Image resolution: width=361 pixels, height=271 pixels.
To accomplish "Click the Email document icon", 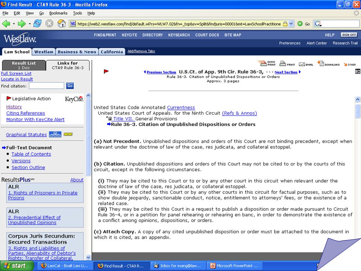I will pyautogui.click(x=306, y=64).
